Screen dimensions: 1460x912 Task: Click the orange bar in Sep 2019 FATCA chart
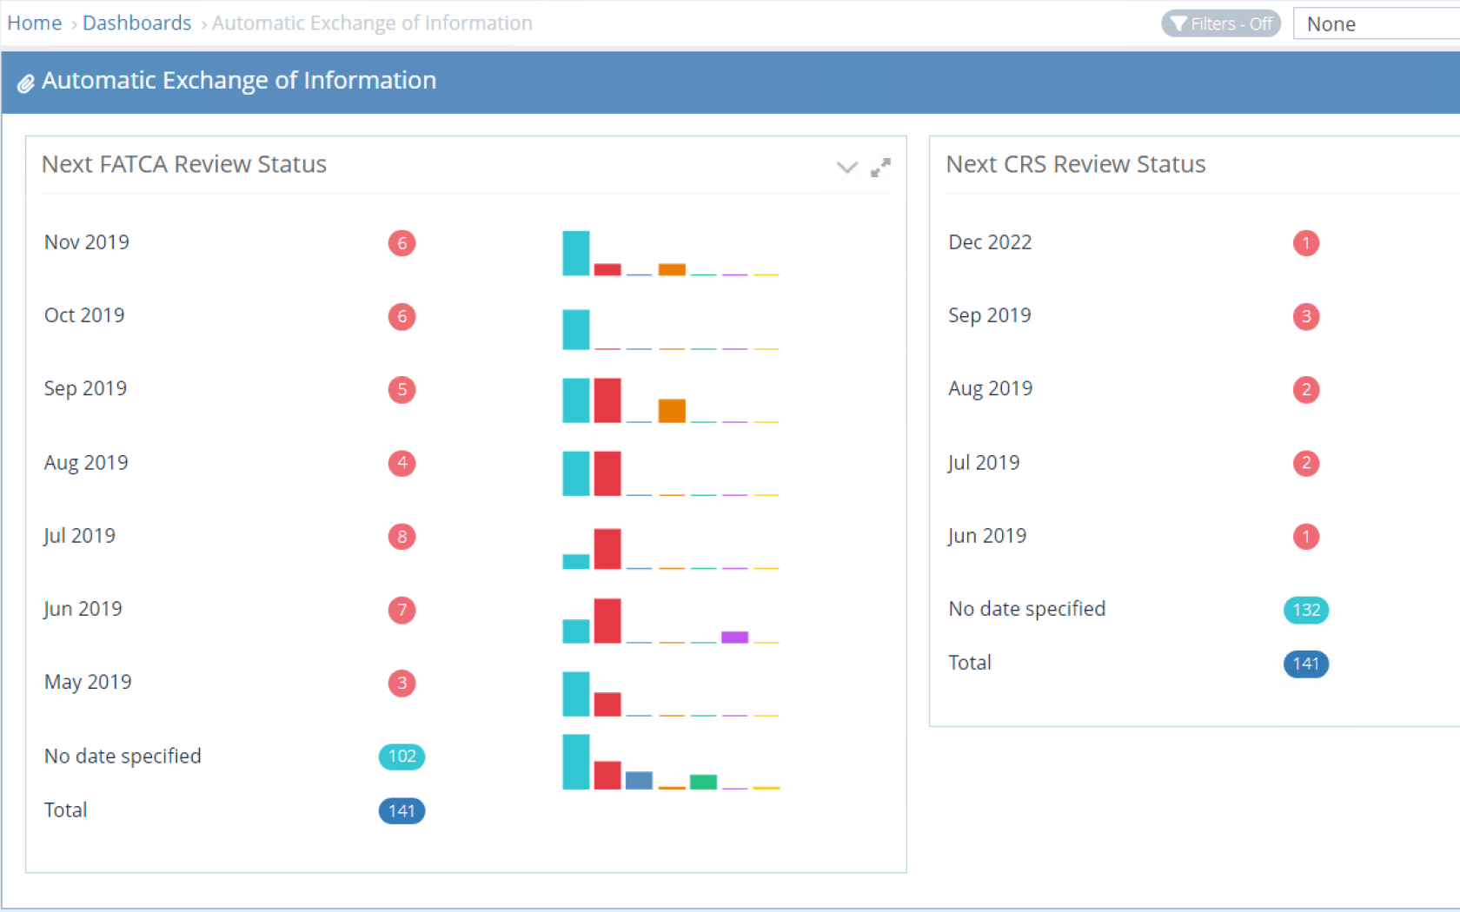pyautogui.click(x=672, y=410)
